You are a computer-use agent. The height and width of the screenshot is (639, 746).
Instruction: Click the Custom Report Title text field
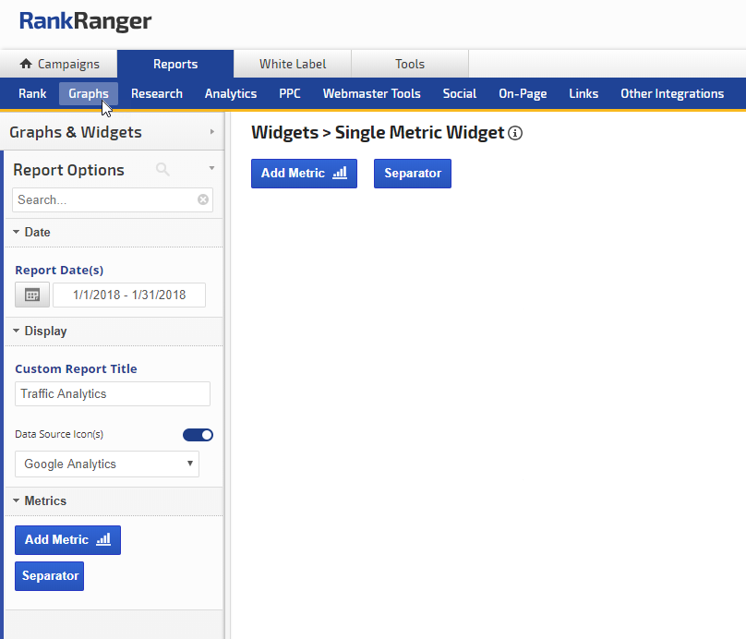coord(113,394)
